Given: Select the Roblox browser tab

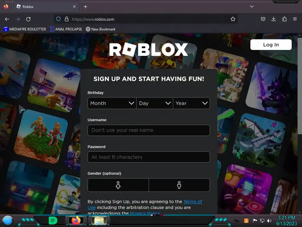Looking at the screenshot, I should point(46,7).
